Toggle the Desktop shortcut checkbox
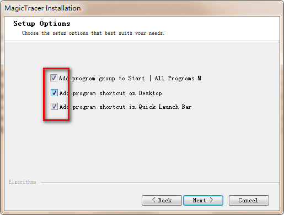 [54, 93]
